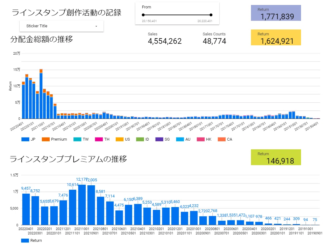The image size is (334, 244).
Task: Click the TW legend swatch
Action: [x=77, y=139]
